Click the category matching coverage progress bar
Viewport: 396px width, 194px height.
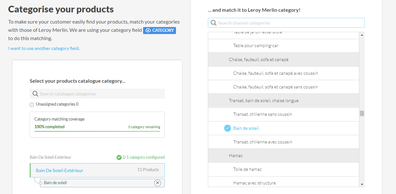tap(97, 131)
